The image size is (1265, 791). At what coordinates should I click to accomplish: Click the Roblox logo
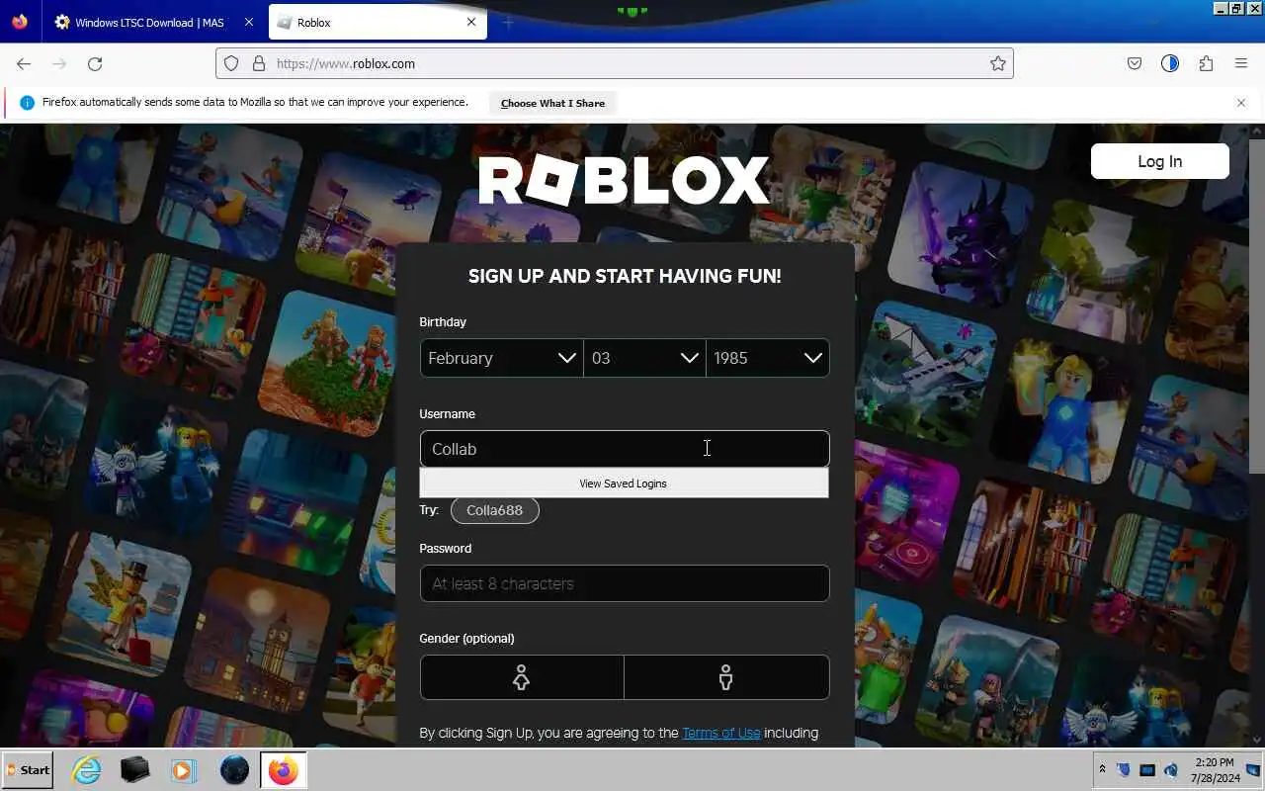click(625, 181)
